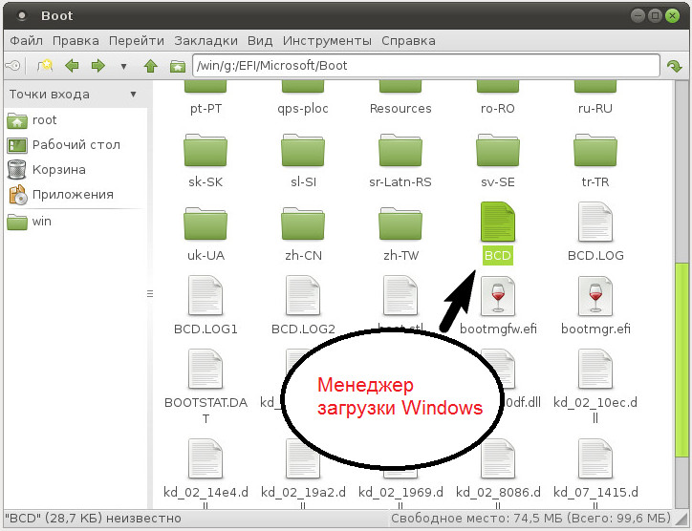The image size is (692, 531).
Task: Reload folder with the green refresh icon
Action: pyautogui.click(x=675, y=66)
